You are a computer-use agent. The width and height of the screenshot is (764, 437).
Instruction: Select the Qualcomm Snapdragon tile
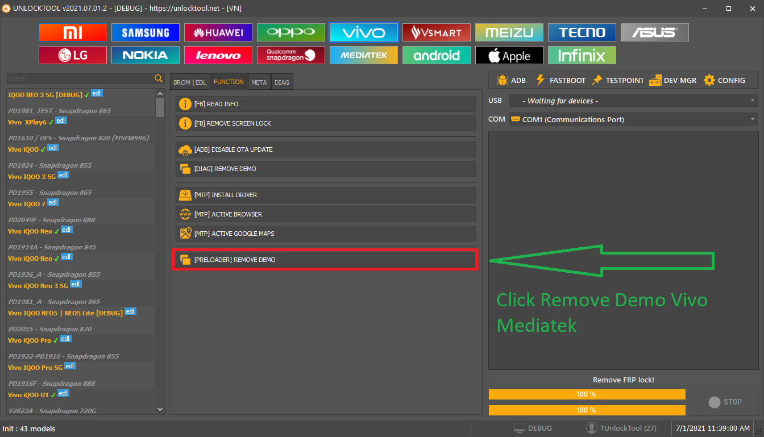pos(291,55)
